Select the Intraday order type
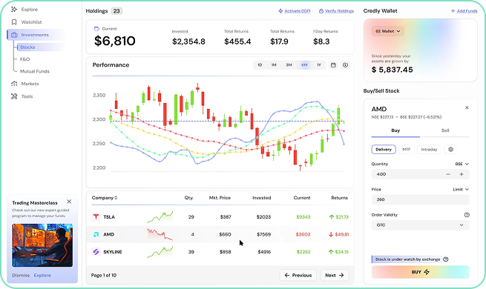The width and height of the screenshot is (486, 289). 429,150
